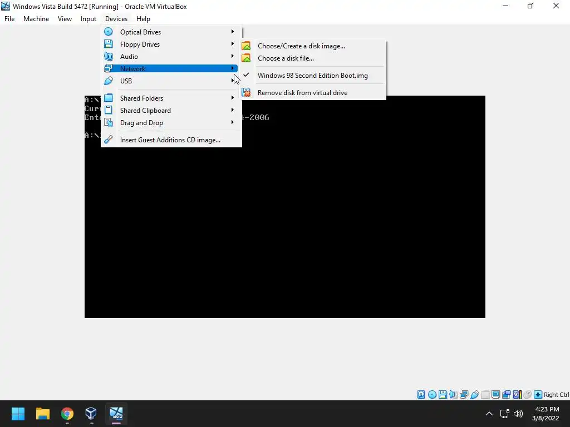Open Google Chrome from the taskbar

(x=67, y=414)
